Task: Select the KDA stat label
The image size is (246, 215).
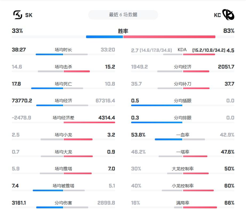Action: (182, 50)
